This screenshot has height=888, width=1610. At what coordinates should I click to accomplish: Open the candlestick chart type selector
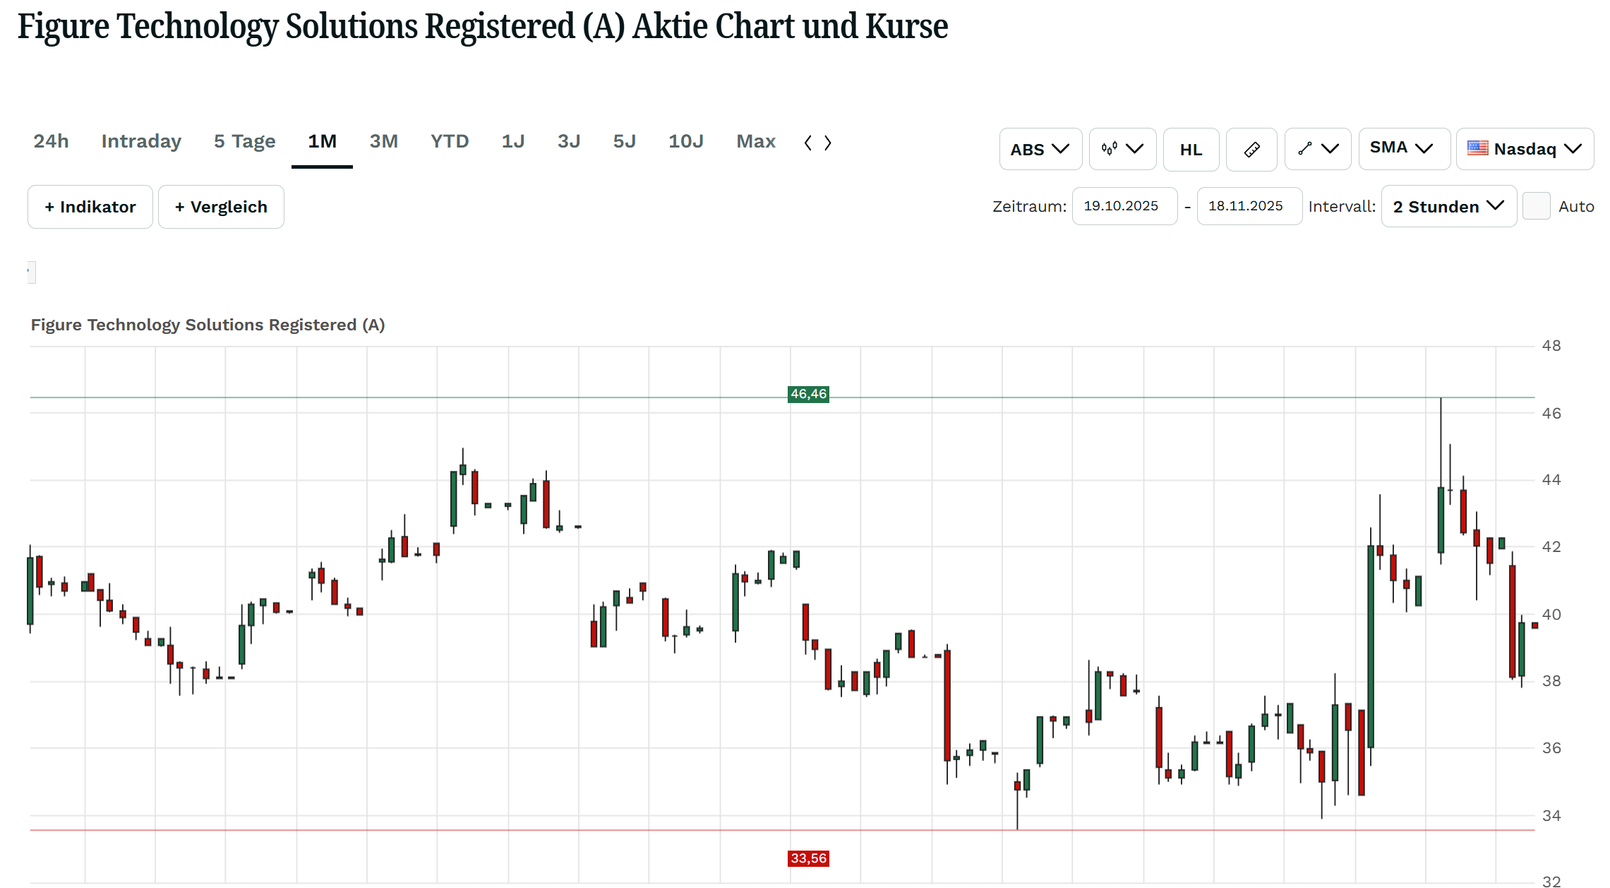pyautogui.click(x=1122, y=149)
